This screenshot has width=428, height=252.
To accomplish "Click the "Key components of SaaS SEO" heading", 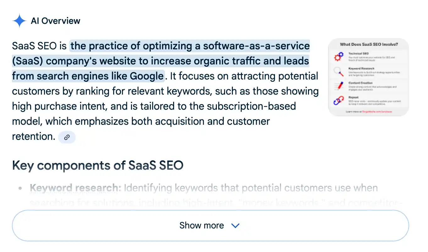I will (x=97, y=166).
